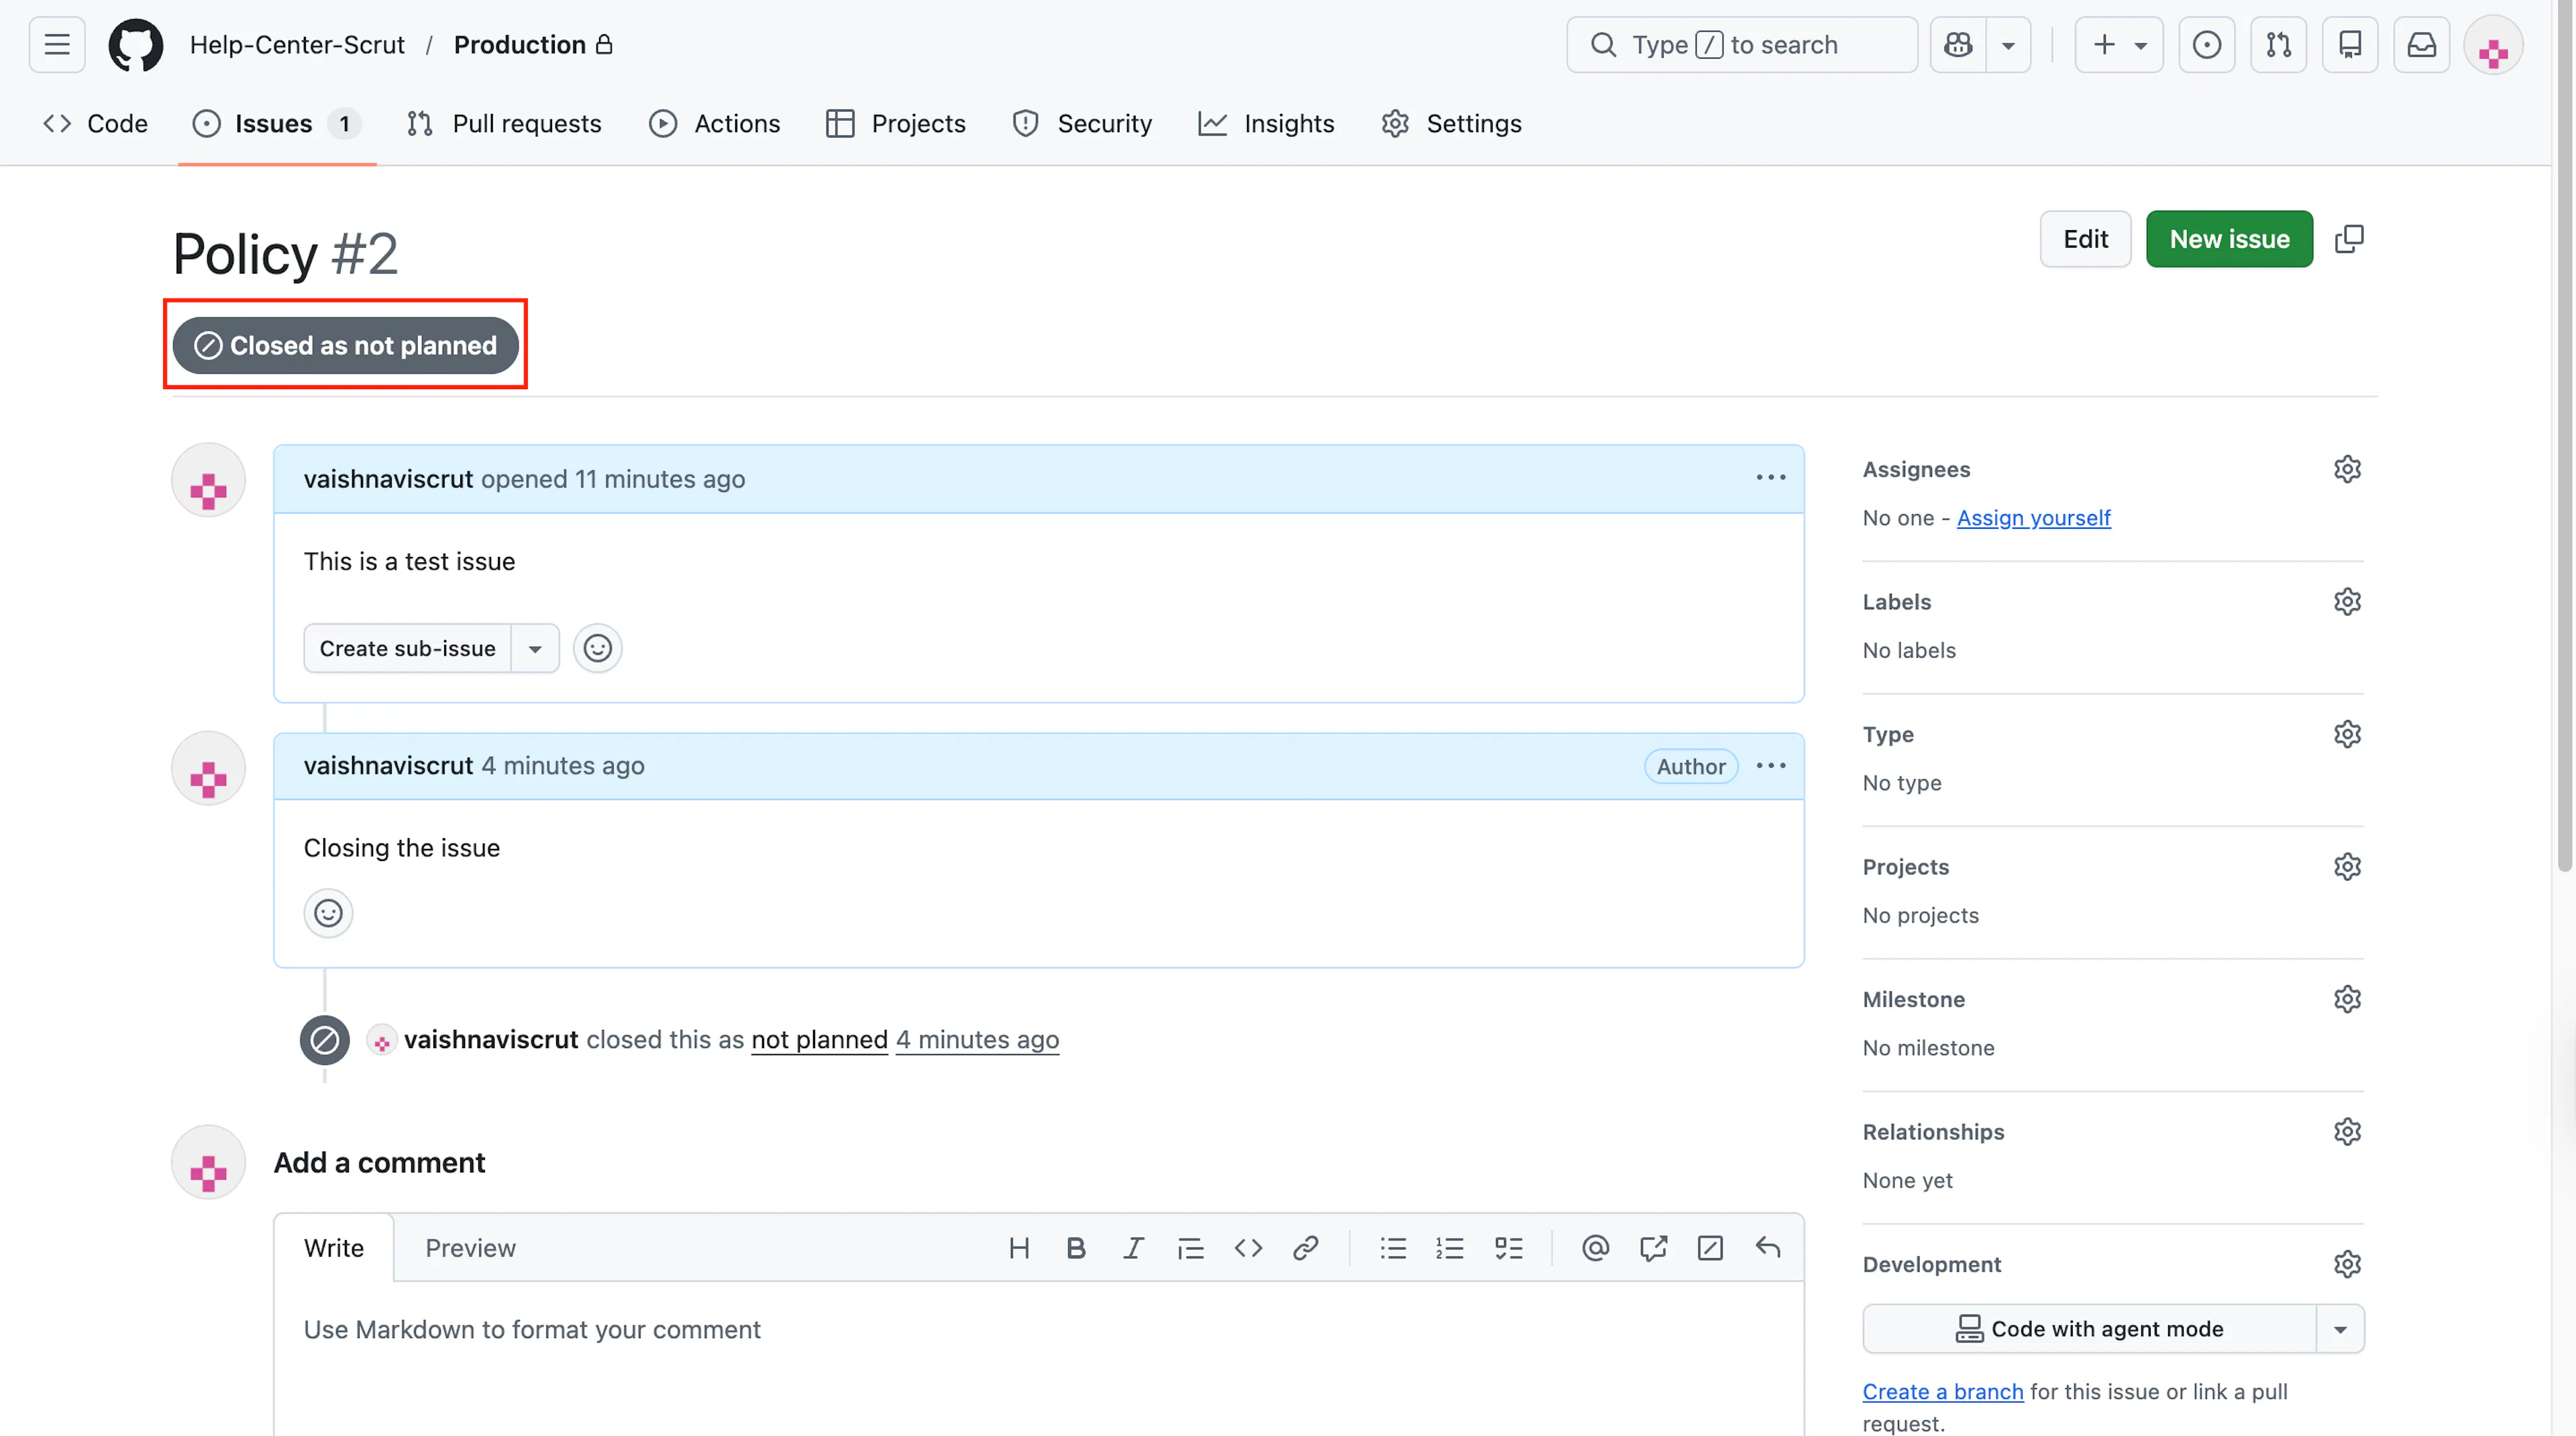
Task: Expand the Code with agent mode dropdown arrow
Action: pyautogui.click(x=2340, y=1329)
